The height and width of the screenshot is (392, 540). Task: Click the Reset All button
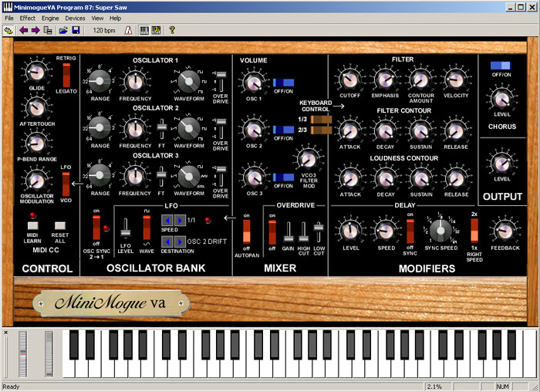click(60, 225)
